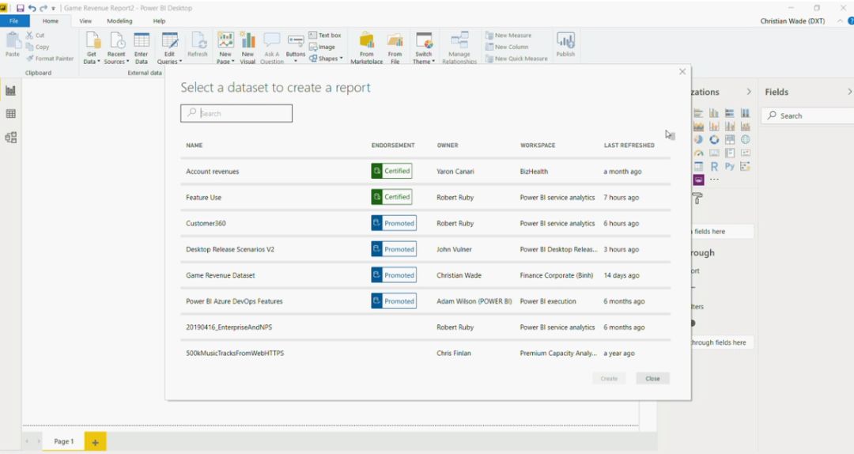Image resolution: width=854 pixels, height=454 pixels.
Task: Select the map globe visualization
Action: pyautogui.click(x=745, y=139)
